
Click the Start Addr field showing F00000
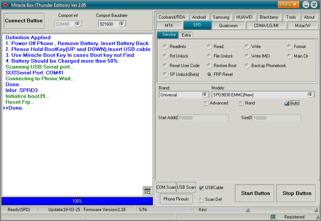tap(203, 118)
